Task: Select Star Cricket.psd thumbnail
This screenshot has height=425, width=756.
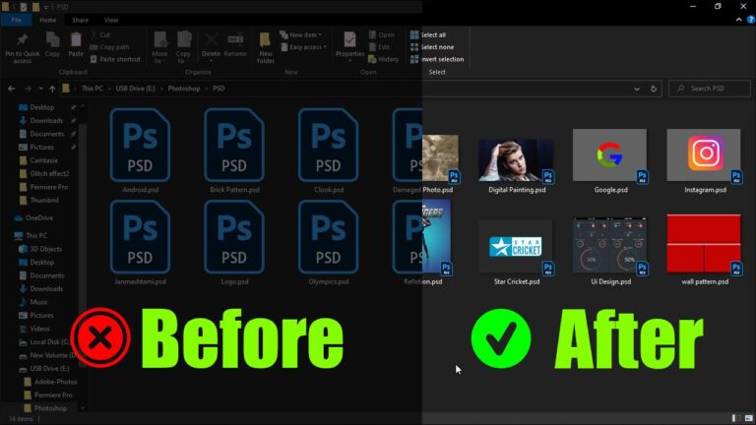Action: coord(516,247)
